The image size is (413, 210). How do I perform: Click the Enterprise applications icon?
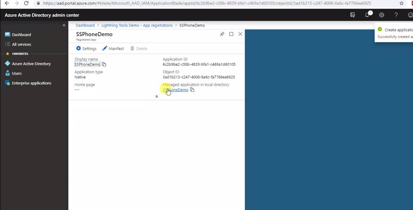point(7,83)
